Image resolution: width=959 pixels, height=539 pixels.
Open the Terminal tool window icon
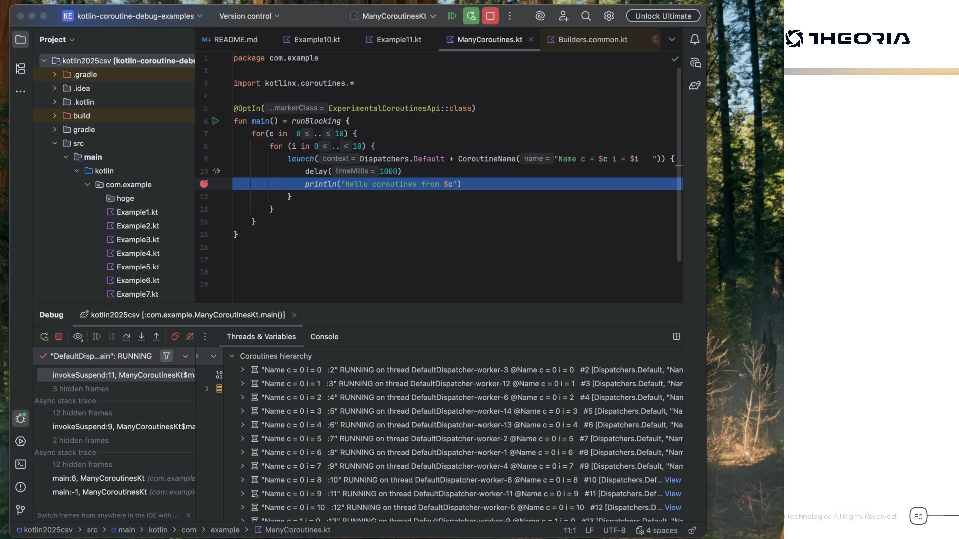point(20,464)
